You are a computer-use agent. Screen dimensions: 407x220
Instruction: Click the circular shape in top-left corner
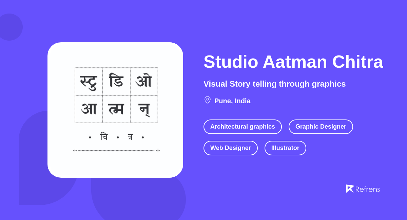point(10,27)
